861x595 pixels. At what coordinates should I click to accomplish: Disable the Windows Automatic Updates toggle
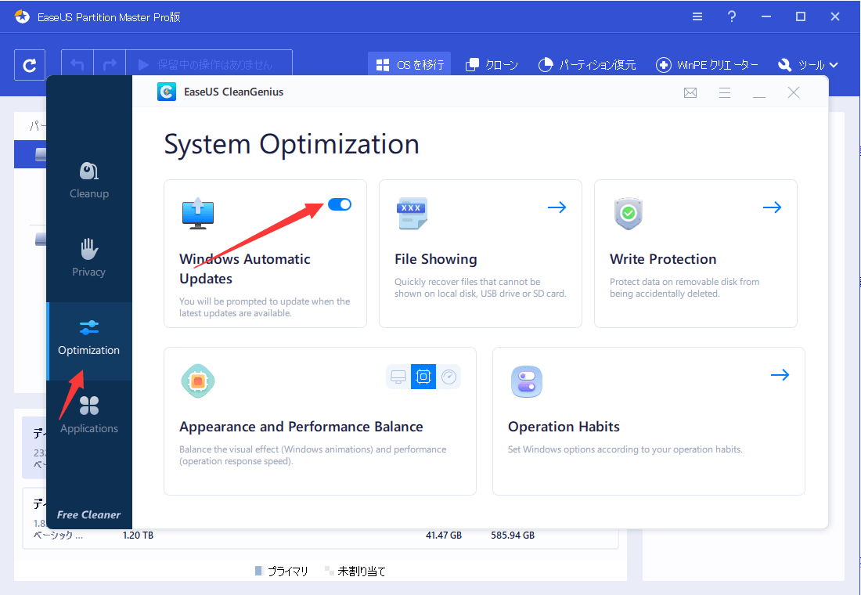[x=340, y=204]
